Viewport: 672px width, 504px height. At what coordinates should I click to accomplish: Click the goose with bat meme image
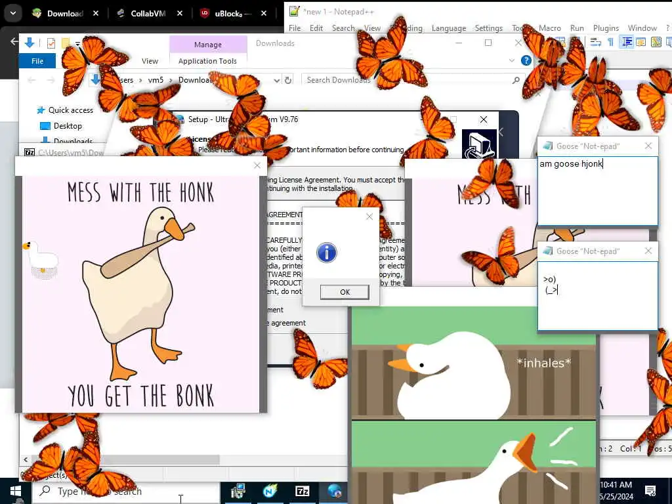pyautogui.click(x=141, y=294)
